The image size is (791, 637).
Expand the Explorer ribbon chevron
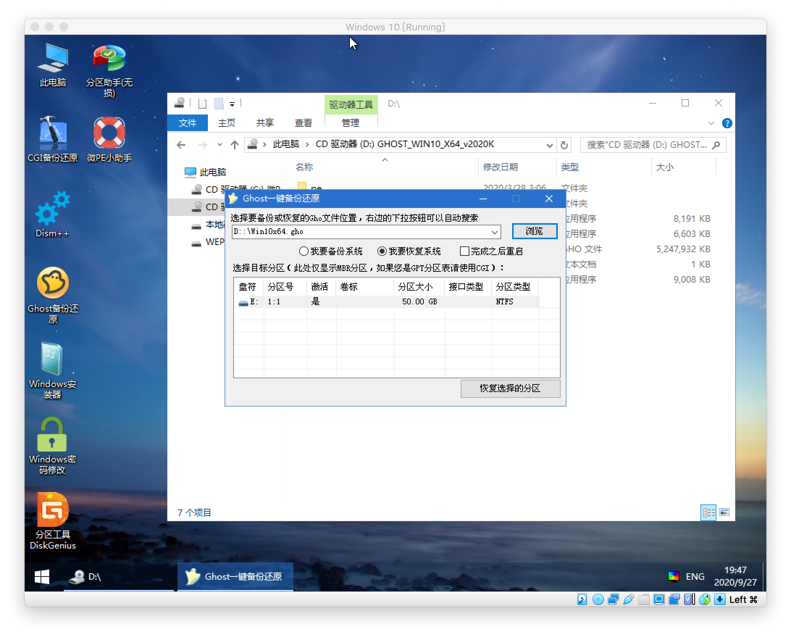[711, 123]
